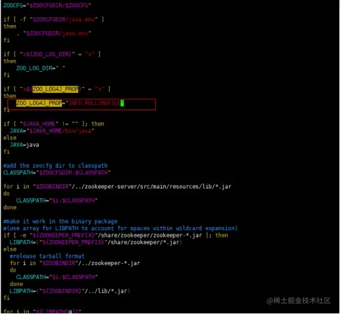The width and height of the screenshot is (340, 314).
Task: Click the JAVA=java line
Action: pos(25,144)
